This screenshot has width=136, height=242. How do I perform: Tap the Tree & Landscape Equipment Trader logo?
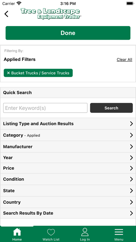pos(51,14)
